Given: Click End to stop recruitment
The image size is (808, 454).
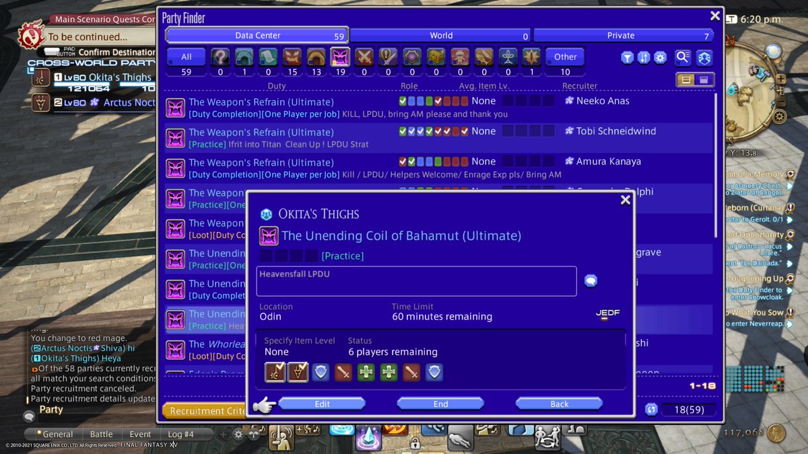Looking at the screenshot, I should [x=440, y=404].
